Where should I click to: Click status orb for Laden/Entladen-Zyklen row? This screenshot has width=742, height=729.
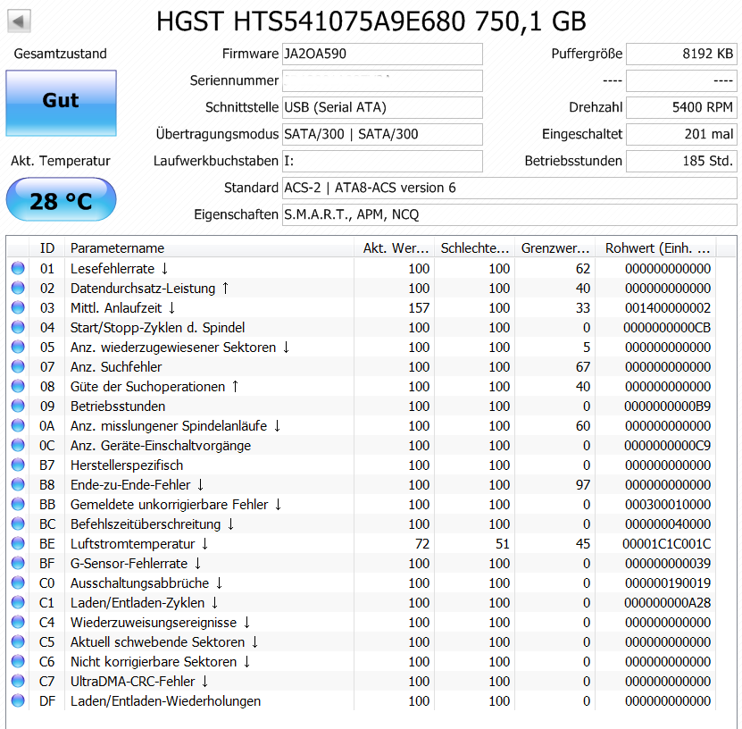coord(18,602)
